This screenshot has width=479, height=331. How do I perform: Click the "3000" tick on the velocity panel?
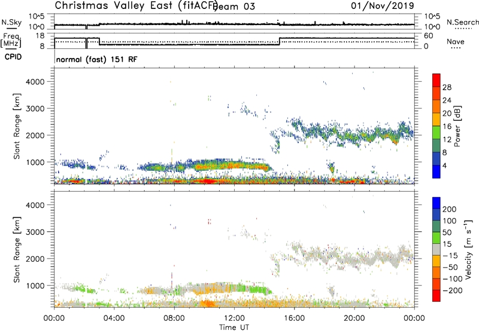[35, 232]
